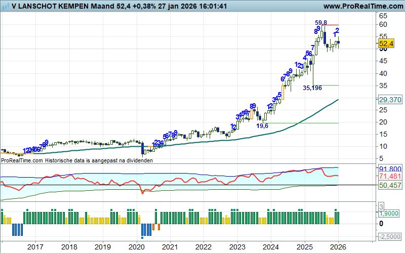Click the 2017 year on time axis
The width and height of the screenshot is (405, 253).
pos(35,247)
